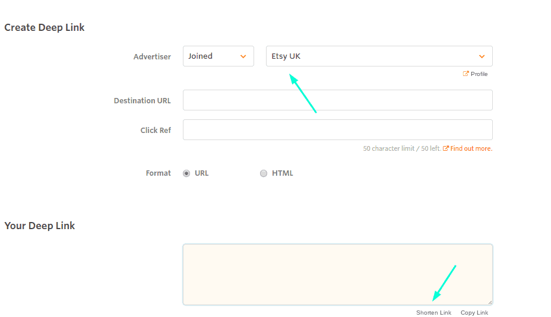Open the Etsy UK advertiser dropdown

click(x=379, y=56)
